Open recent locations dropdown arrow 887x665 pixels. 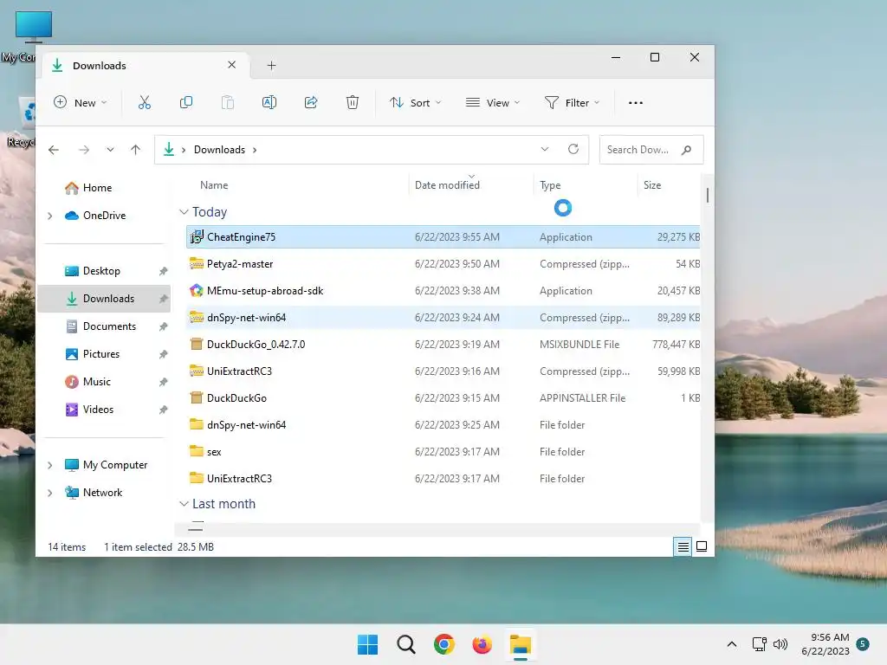pos(110,150)
